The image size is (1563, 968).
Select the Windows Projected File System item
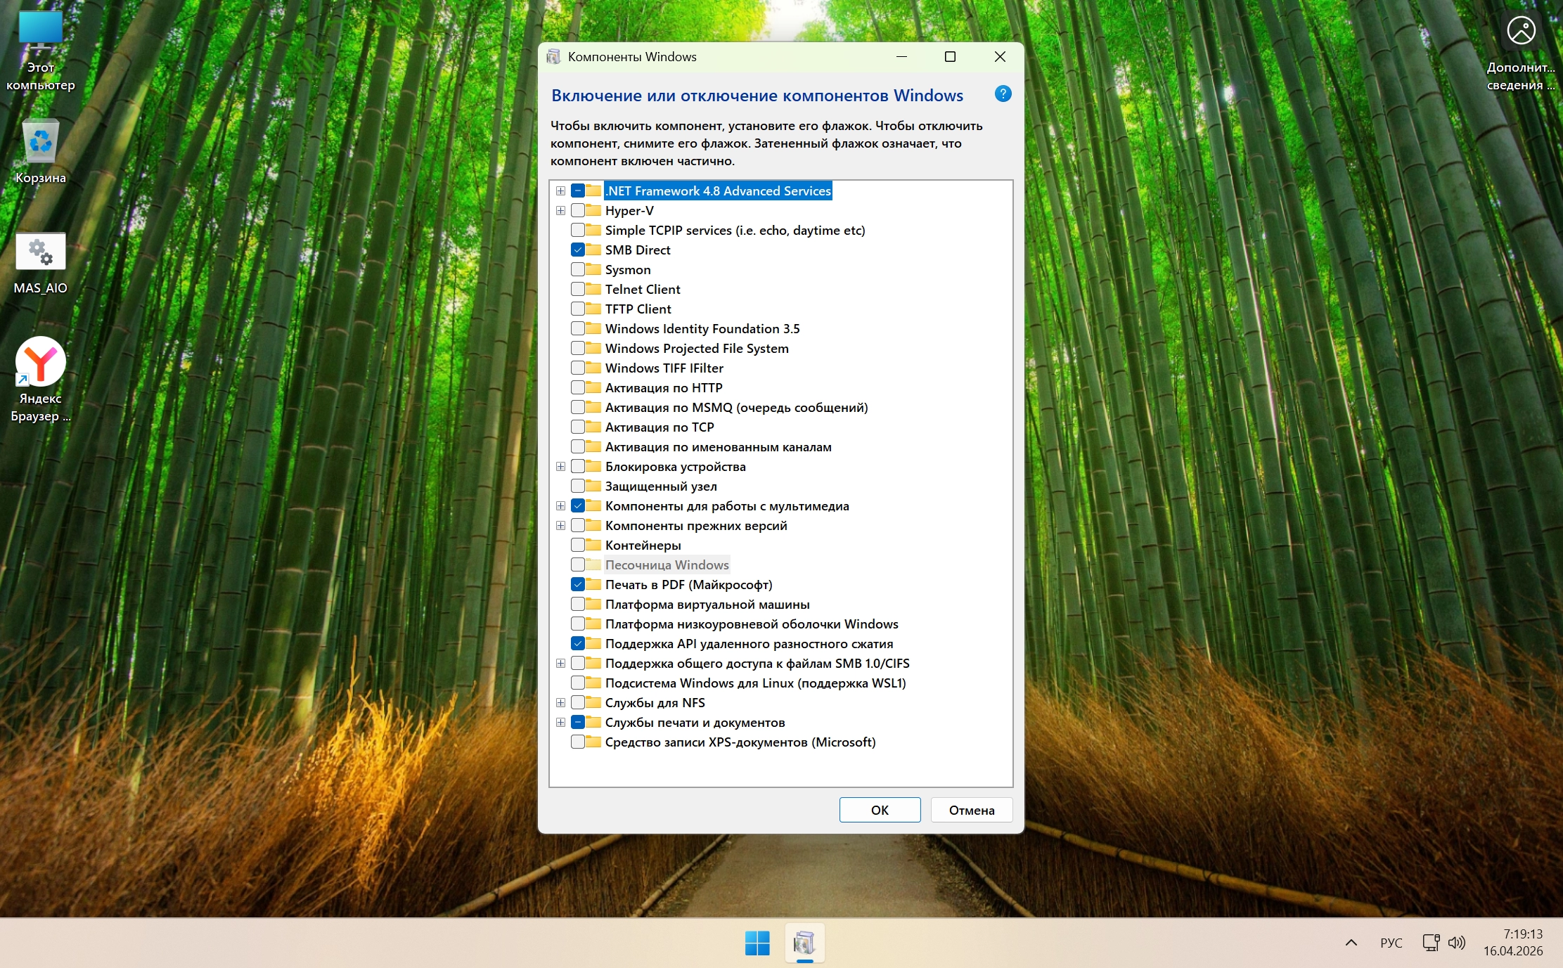click(696, 348)
